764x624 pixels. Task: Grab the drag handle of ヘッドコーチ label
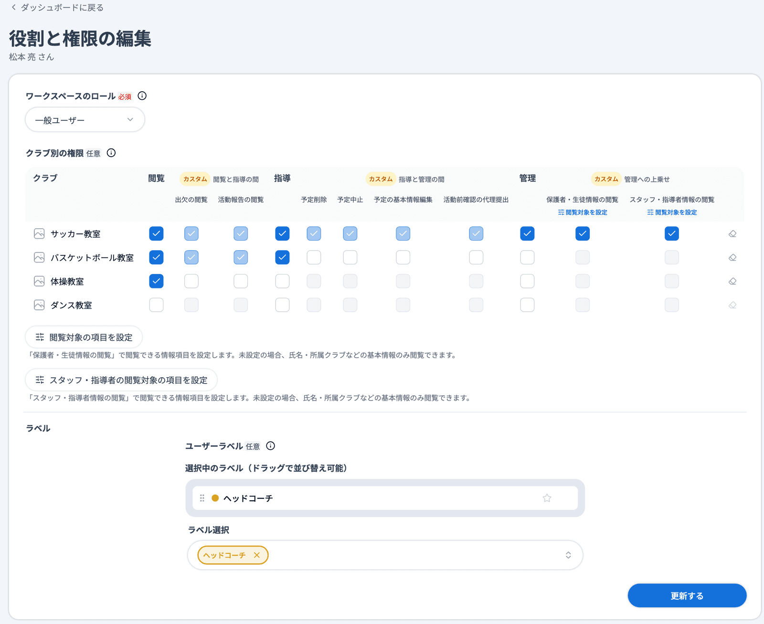(202, 498)
